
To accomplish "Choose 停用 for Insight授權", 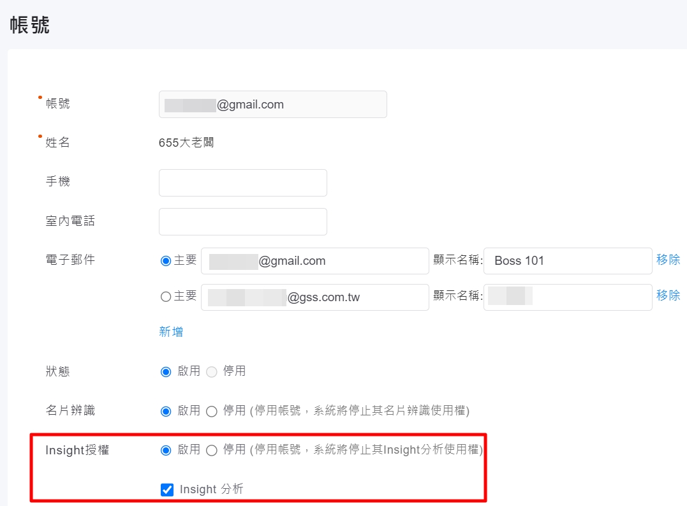I will (212, 450).
